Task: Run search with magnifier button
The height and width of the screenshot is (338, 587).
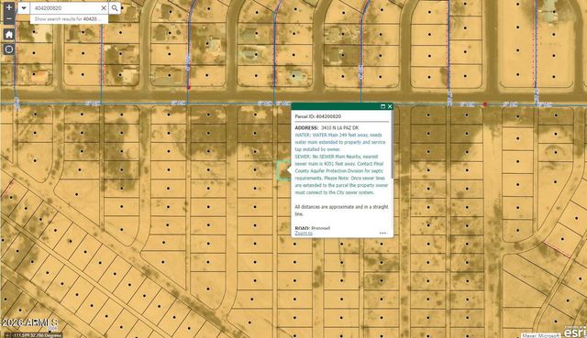Action: 115,8
